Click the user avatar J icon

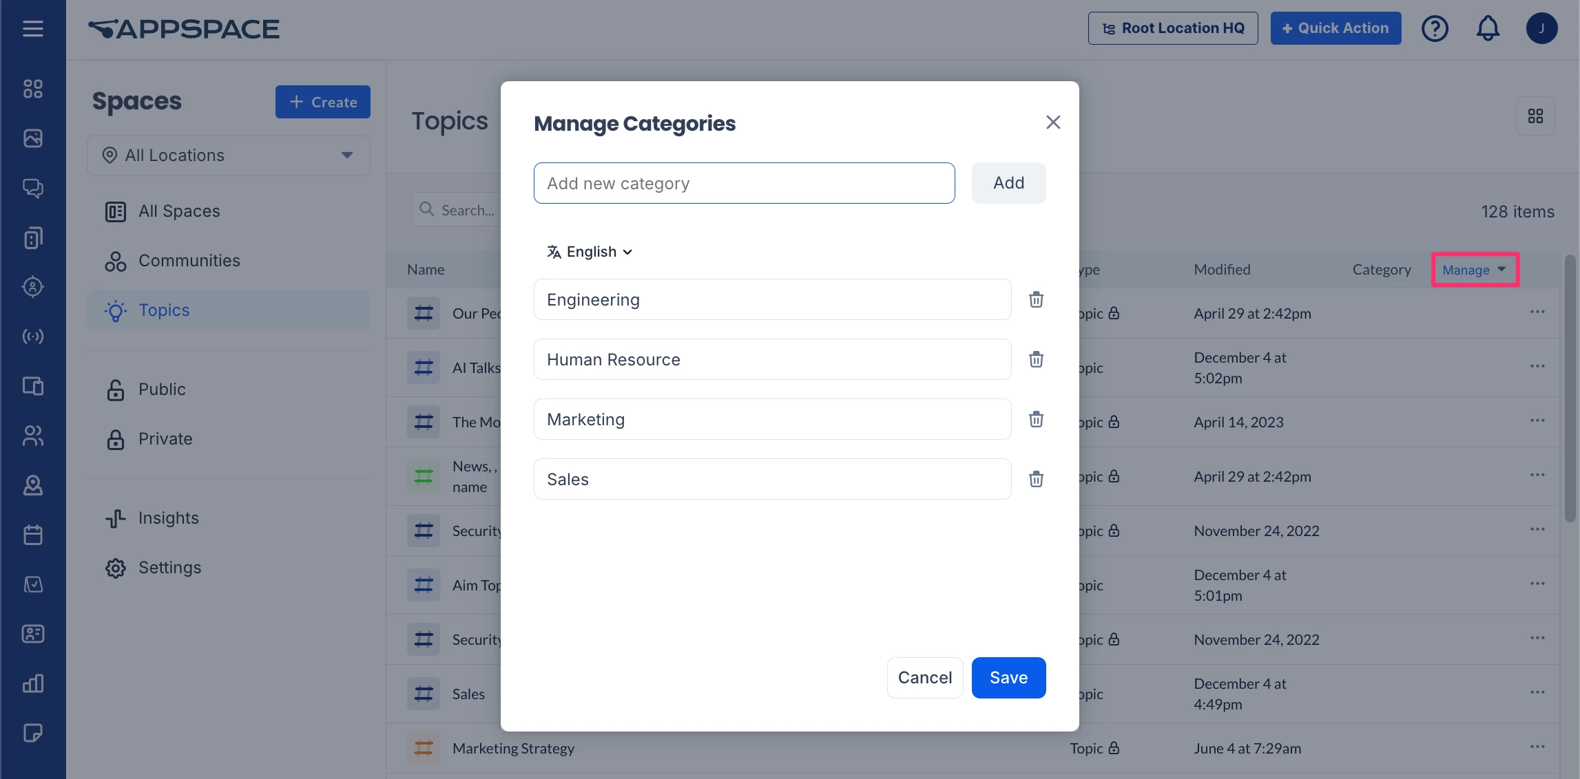tap(1541, 28)
